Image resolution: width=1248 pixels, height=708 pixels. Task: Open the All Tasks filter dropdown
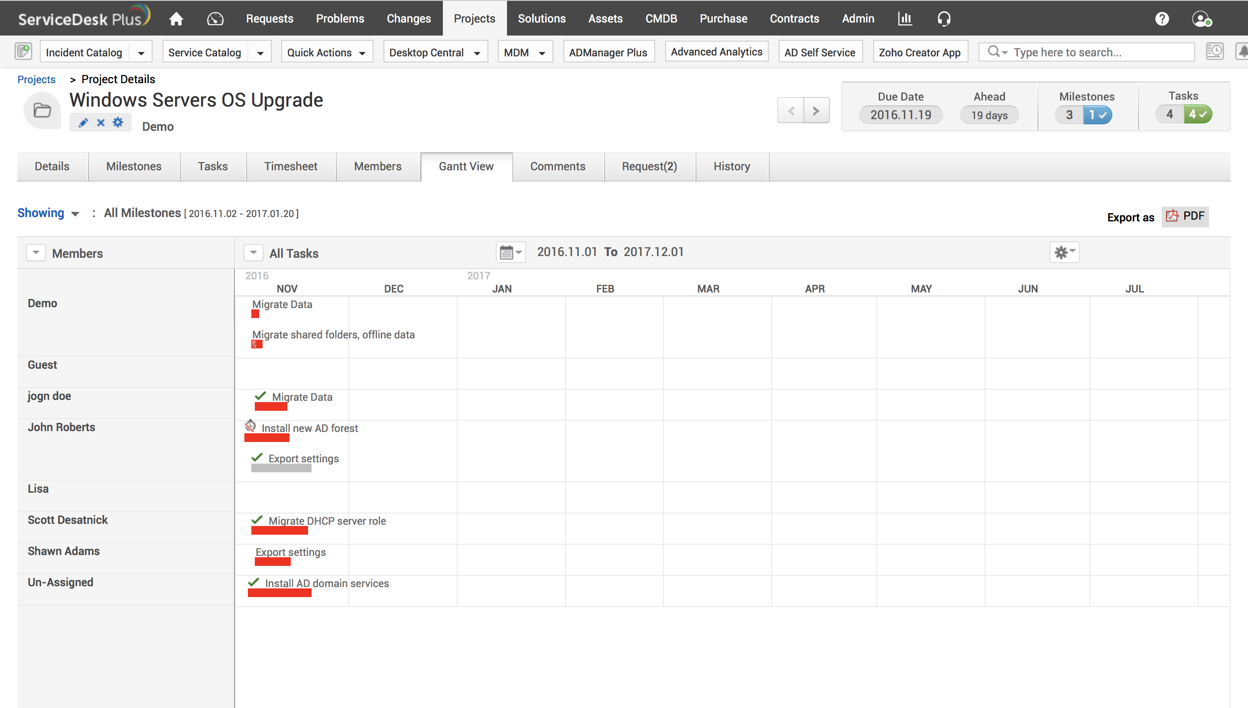tap(253, 253)
